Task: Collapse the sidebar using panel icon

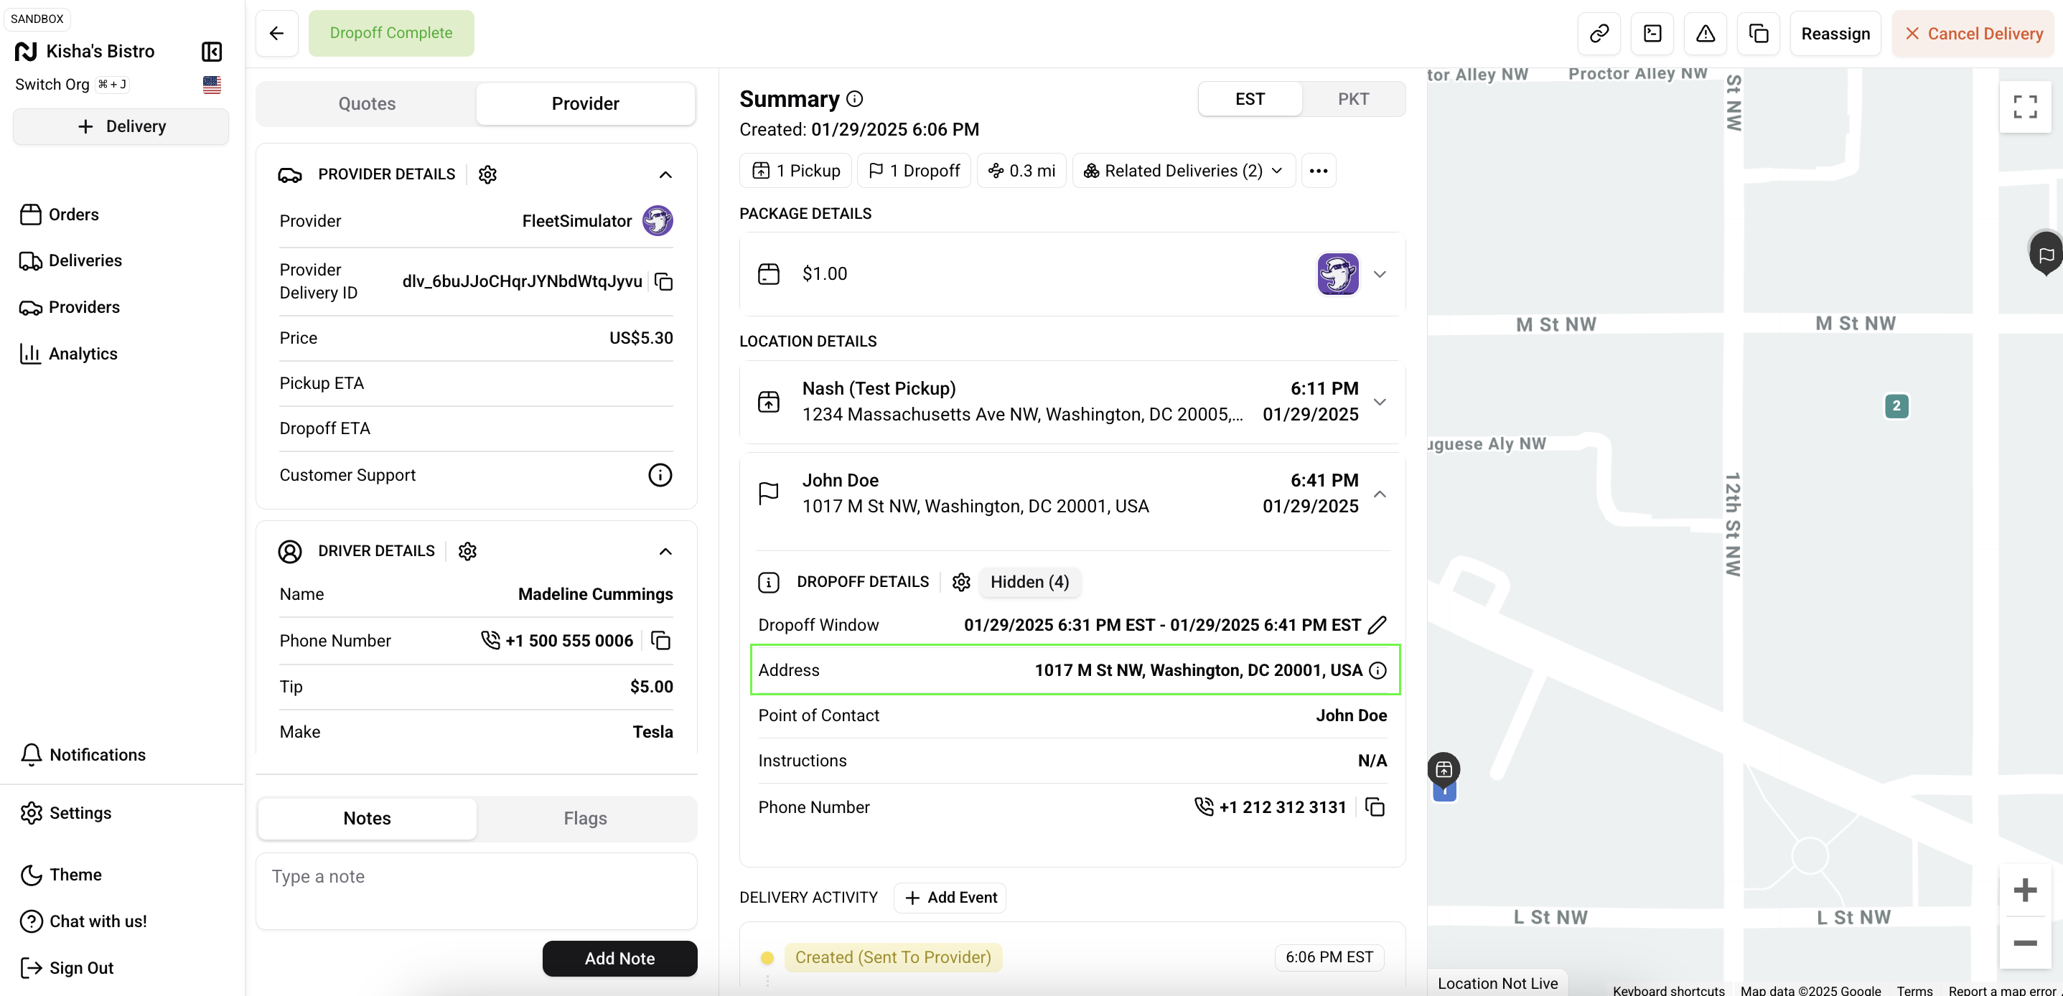Action: [x=212, y=52]
